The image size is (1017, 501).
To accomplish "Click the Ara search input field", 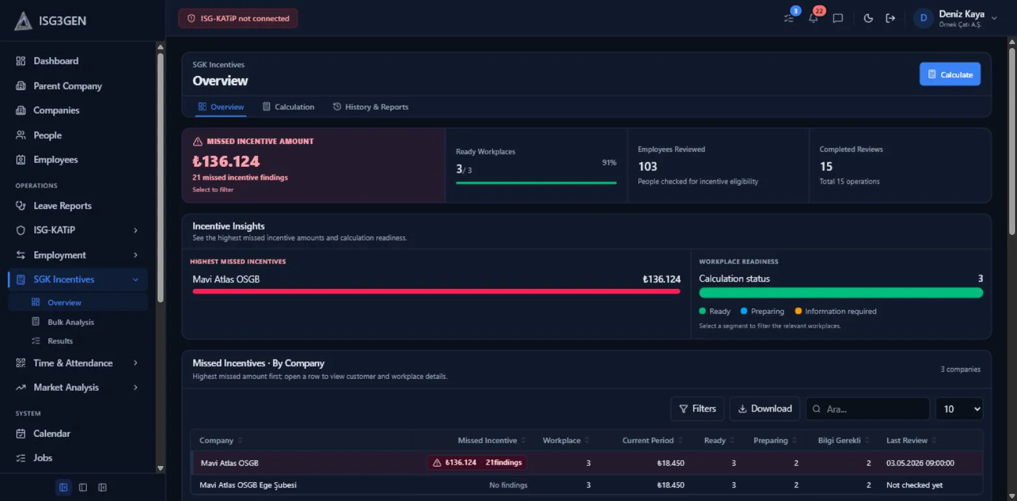I will [x=868, y=409].
